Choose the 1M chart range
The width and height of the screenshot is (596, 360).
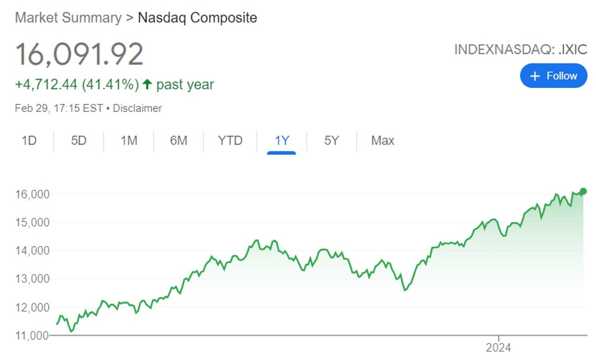click(x=129, y=141)
